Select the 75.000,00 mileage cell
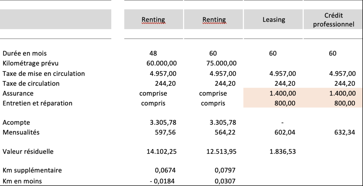 pyautogui.click(x=221, y=64)
